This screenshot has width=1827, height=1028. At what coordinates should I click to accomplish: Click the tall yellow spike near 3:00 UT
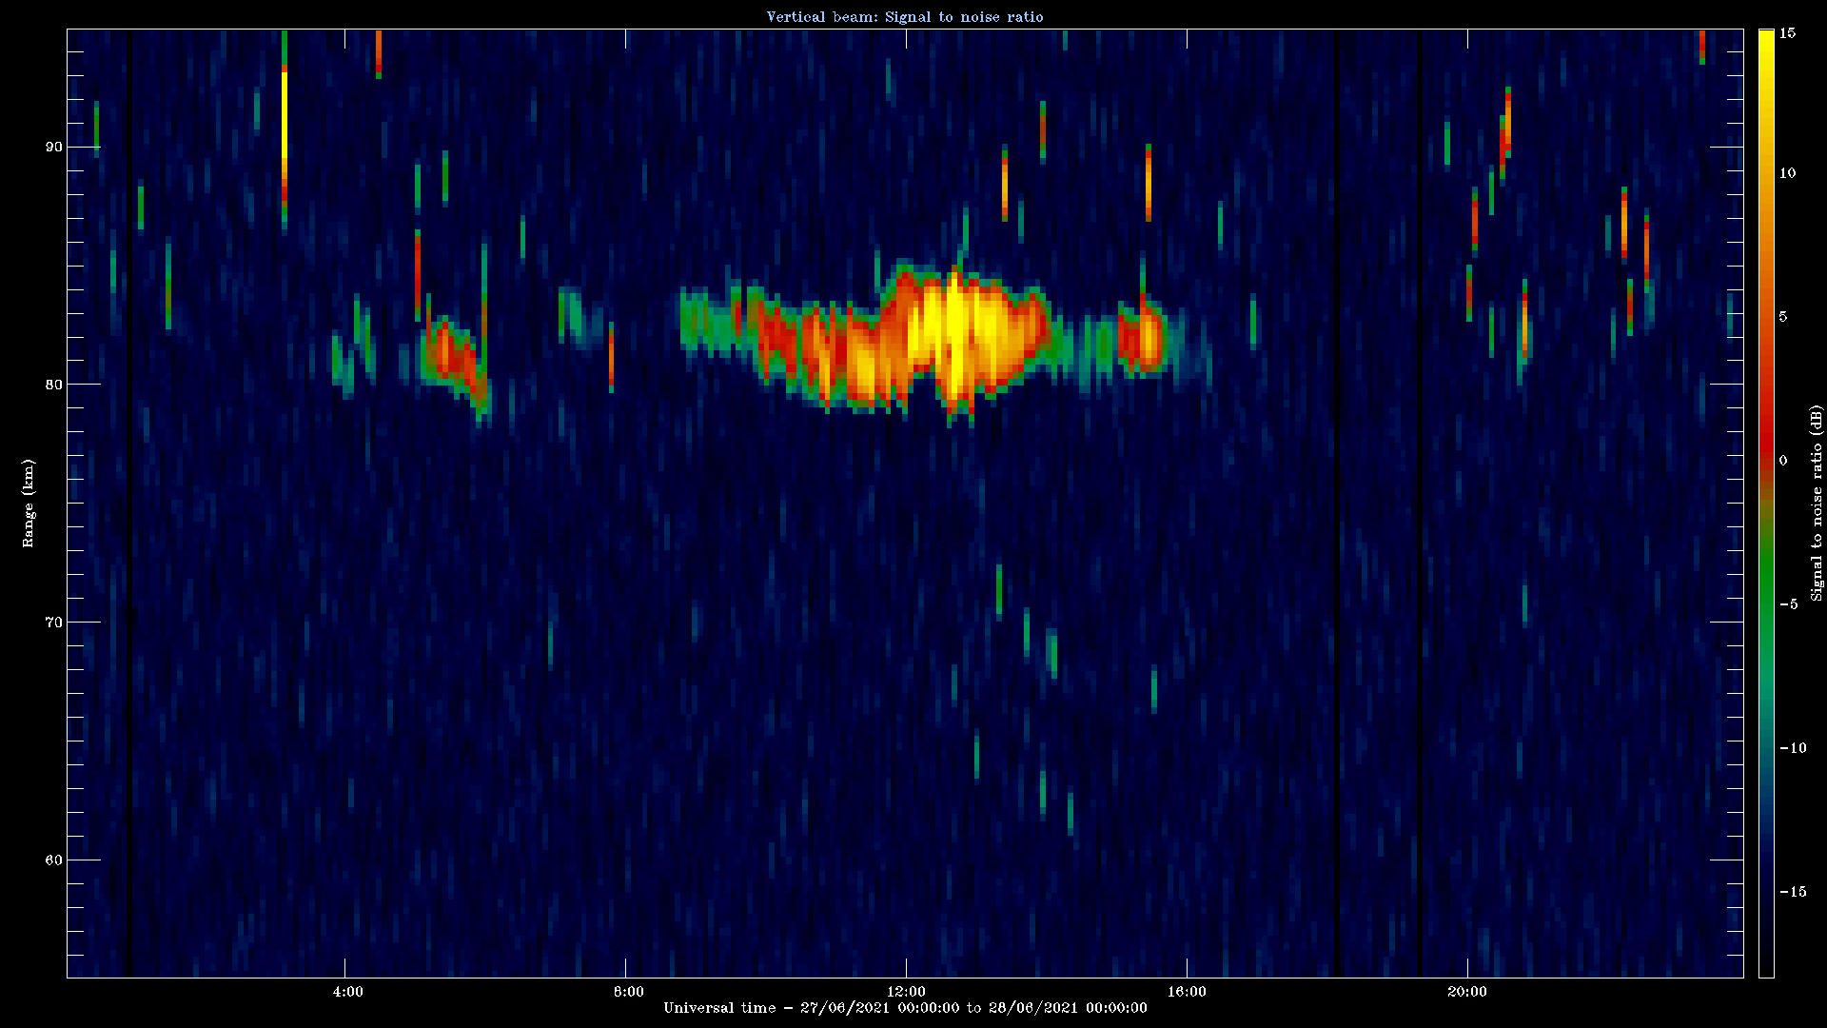(x=284, y=114)
